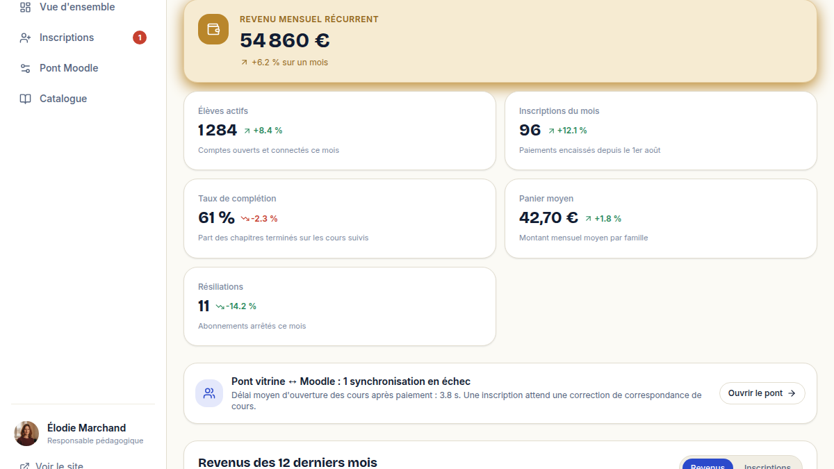Click the Élèves actifs upward trend arrow

click(x=247, y=131)
